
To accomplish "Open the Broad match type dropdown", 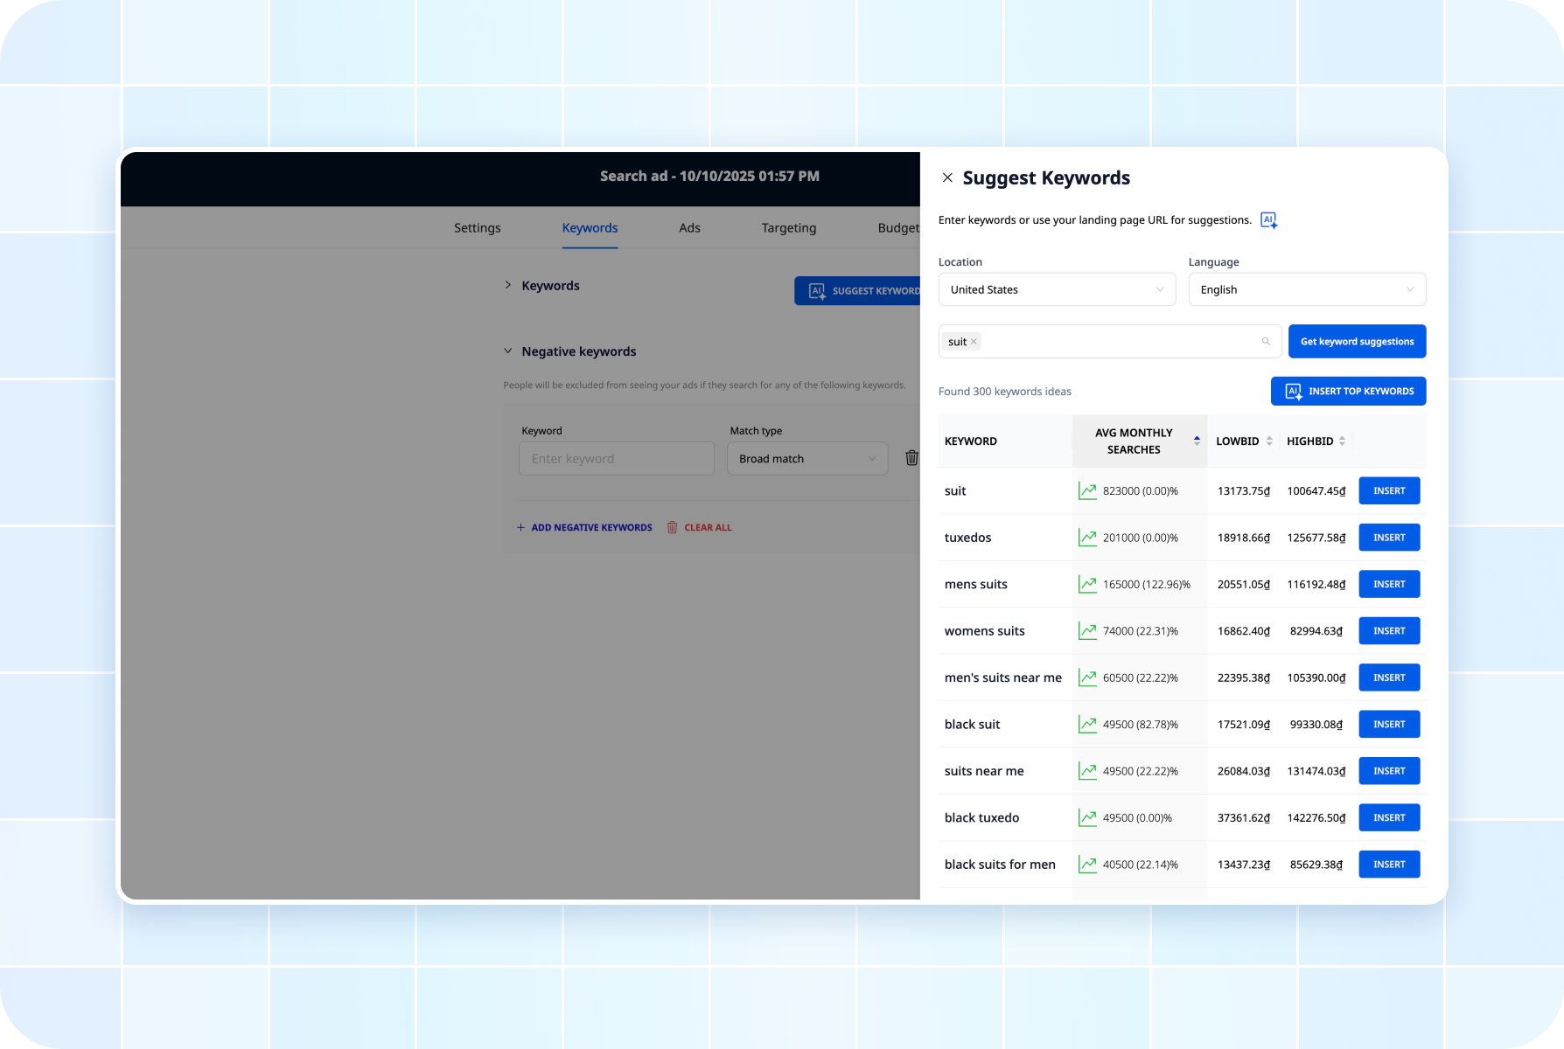I will [x=806, y=459].
